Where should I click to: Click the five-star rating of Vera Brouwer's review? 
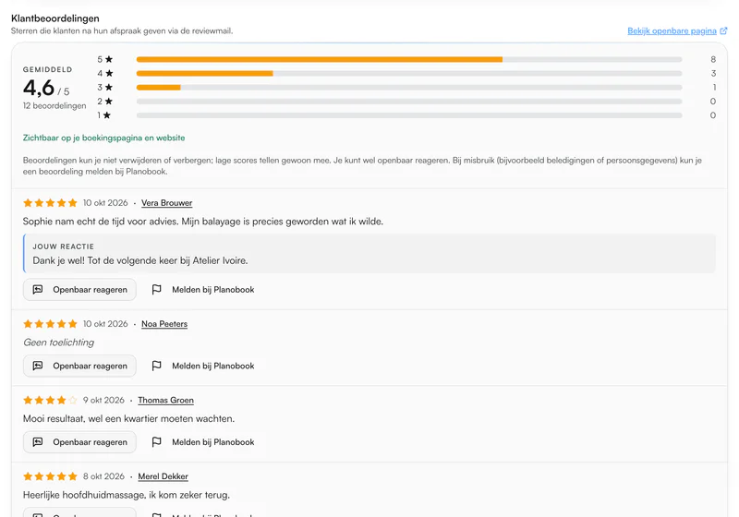pyautogui.click(x=50, y=203)
